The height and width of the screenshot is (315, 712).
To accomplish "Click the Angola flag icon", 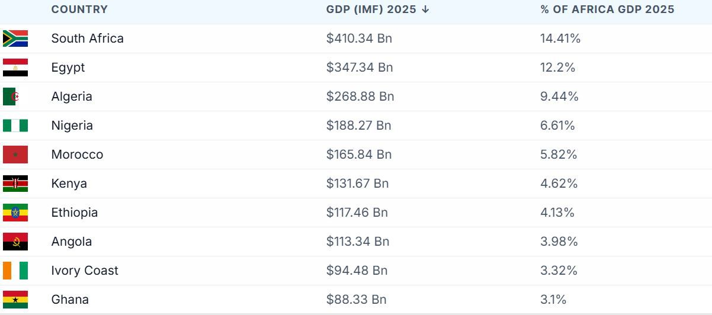I will [15, 242].
